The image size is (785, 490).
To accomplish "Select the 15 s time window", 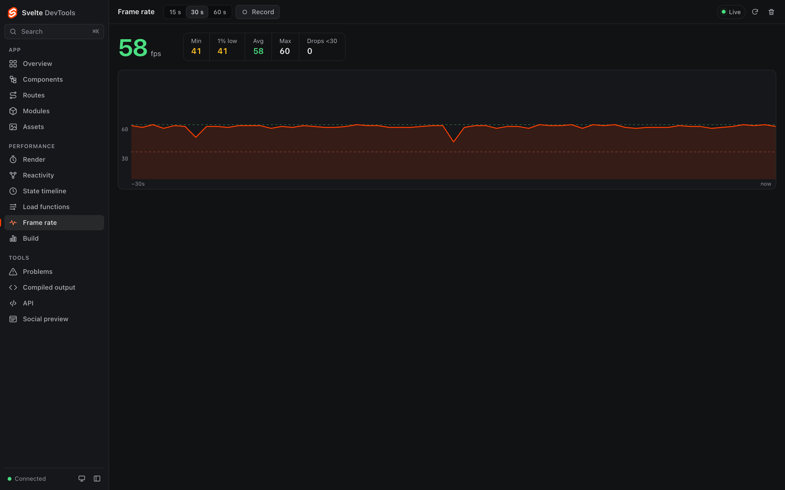I will click(175, 12).
